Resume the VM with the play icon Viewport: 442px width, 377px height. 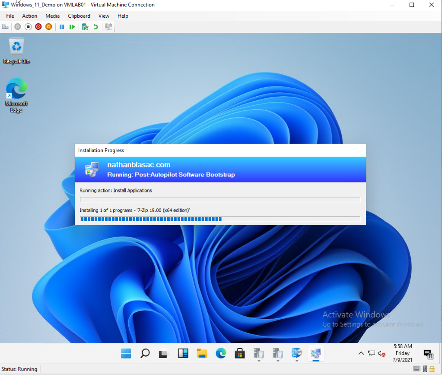point(72,27)
